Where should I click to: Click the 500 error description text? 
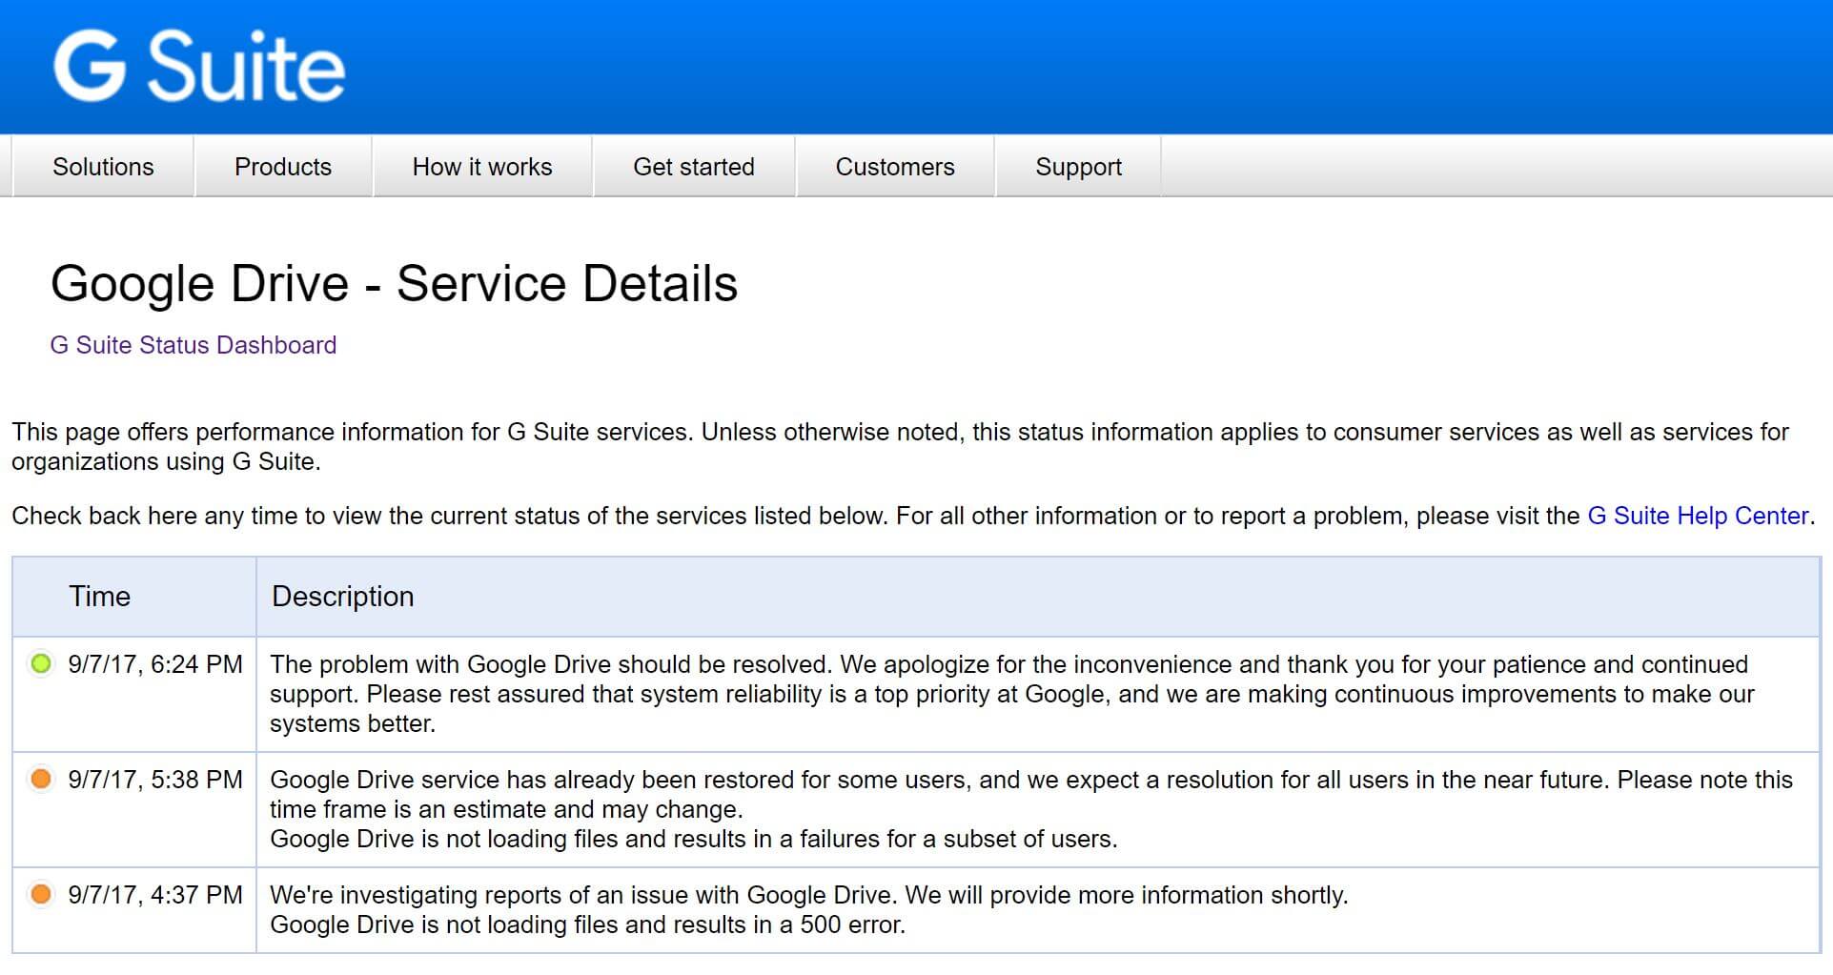587,924
